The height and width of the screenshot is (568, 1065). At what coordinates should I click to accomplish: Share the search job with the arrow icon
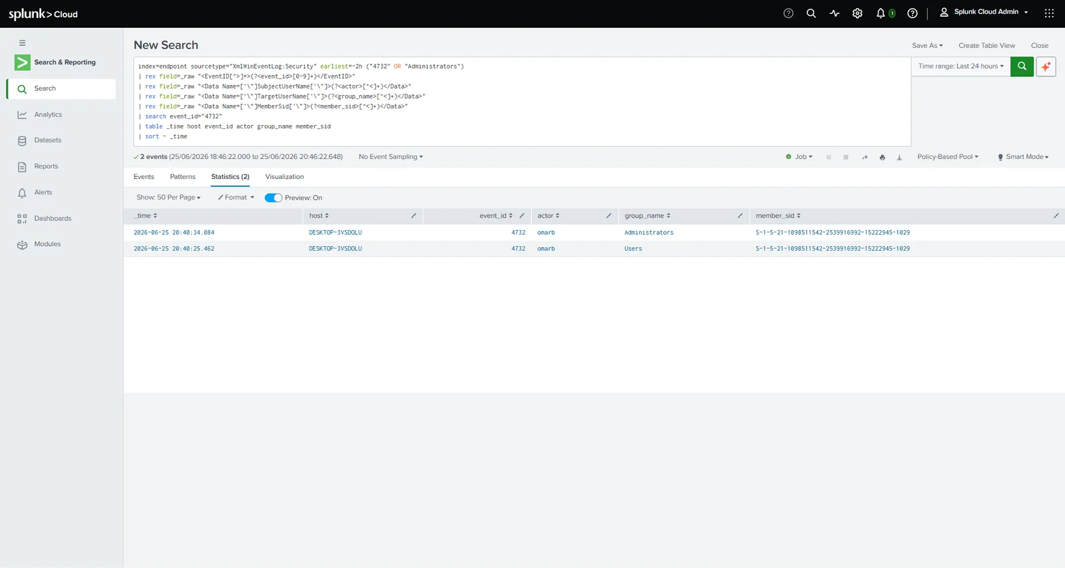point(865,157)
